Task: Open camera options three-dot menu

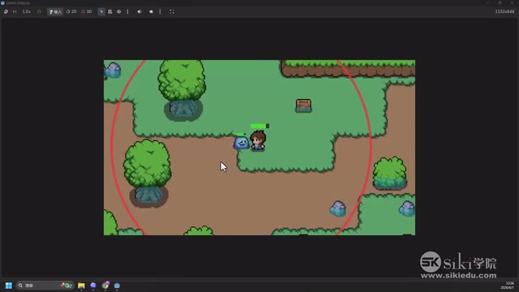Action: pos(161,11)
